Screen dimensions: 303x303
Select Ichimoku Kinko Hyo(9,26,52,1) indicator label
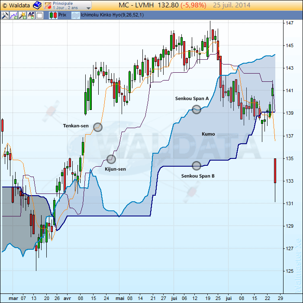[112, 15]
